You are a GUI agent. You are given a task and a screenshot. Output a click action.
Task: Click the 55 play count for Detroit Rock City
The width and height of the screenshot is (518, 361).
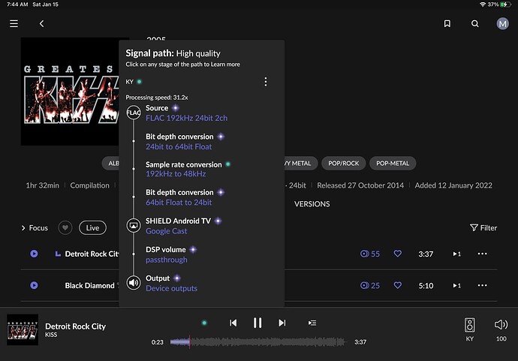(369, 254)
